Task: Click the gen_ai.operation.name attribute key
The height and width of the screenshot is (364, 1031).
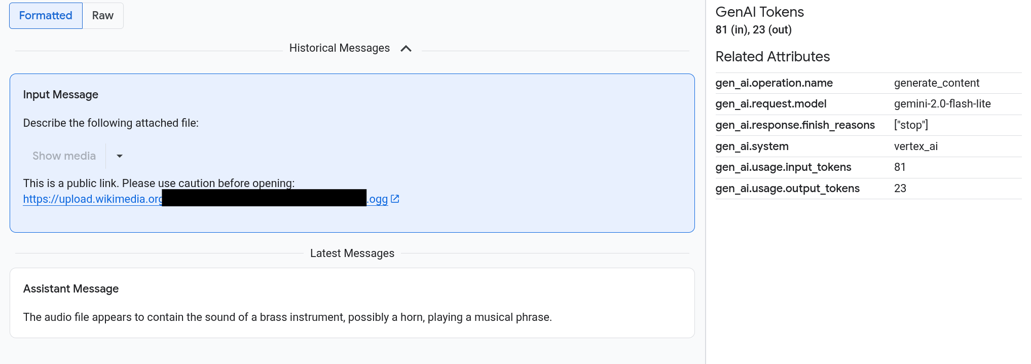Action: 774,83
